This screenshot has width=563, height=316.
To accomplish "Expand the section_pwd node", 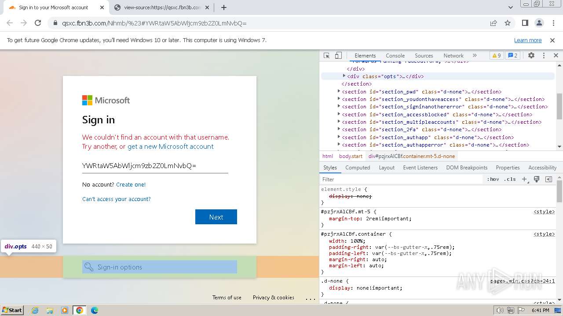I will (339, 91).
